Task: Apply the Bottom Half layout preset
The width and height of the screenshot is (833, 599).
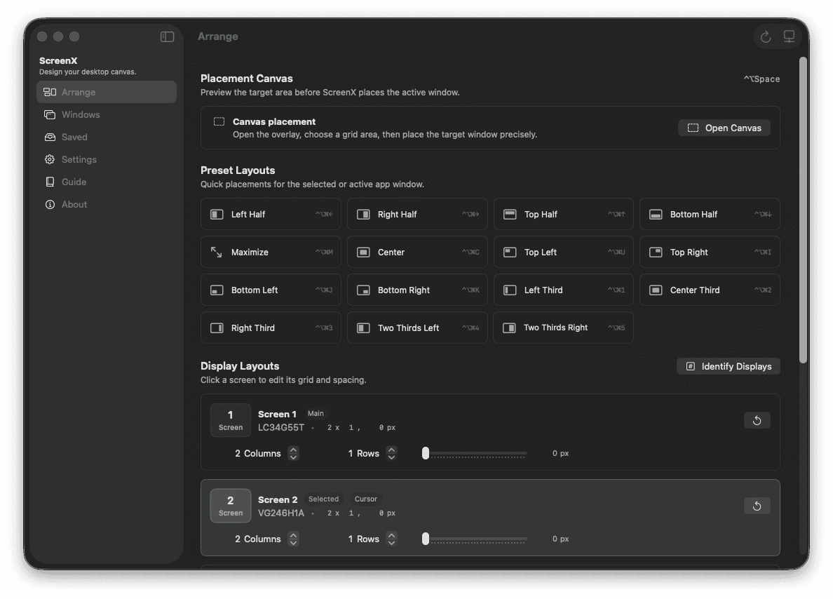Action: pos(709,214)
